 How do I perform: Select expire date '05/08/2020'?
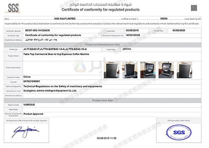[x=179, y=30]
